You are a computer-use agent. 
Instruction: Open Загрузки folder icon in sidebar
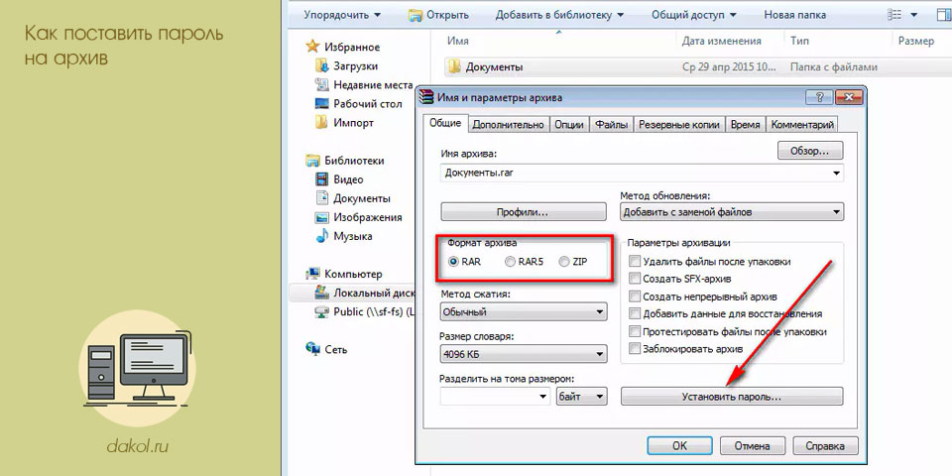[x=321, y=65]
